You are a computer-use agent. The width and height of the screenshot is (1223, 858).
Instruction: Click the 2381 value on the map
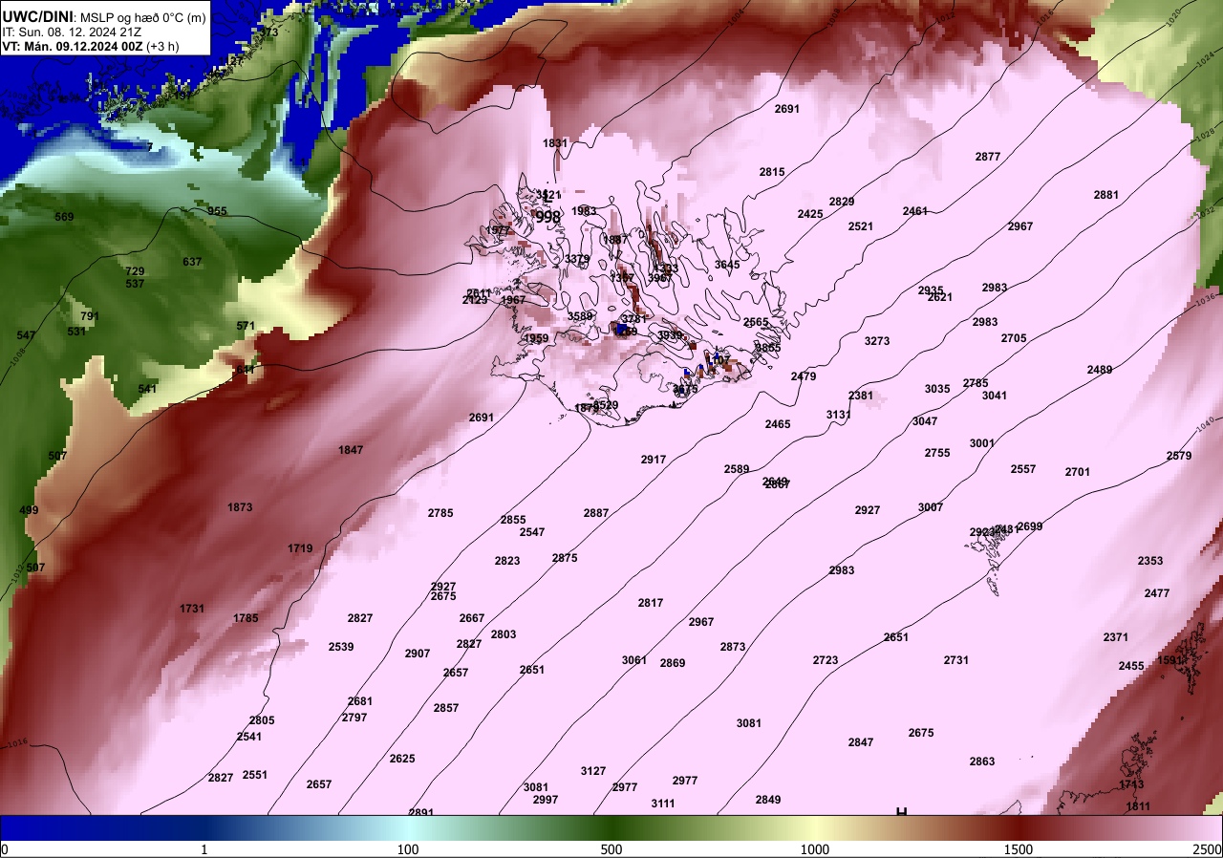(861, 396)
